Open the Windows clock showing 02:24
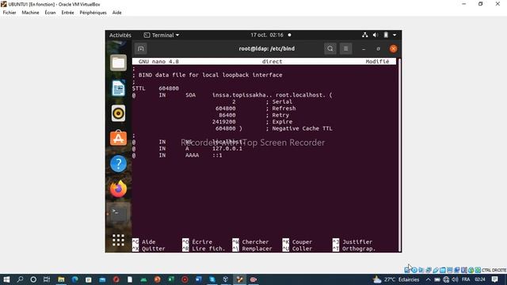 pyautogui.click(x=480, y=279)
